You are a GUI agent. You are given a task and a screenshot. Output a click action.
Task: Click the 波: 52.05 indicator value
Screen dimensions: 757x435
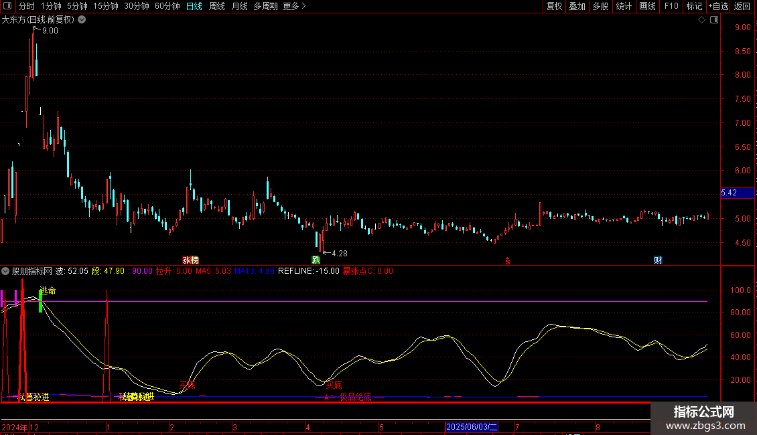(72, 271)
